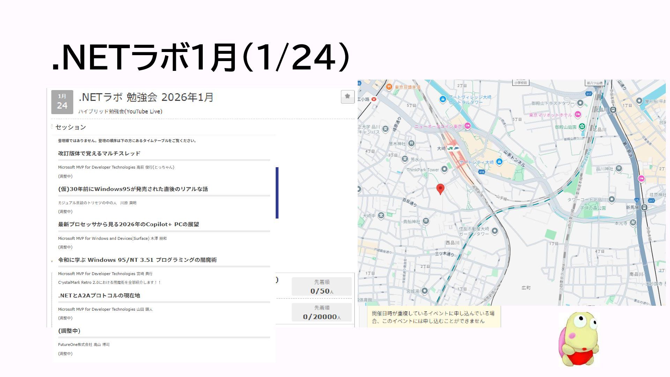Click the 0/50 先着順 capacity box
Viewport: 670px width, 377px height.
tap(321, 287)
